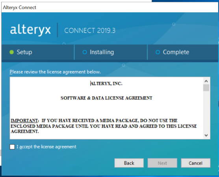Go back with the Back button
219x177 pixels.
pyautogui.click(x=129, y=163)
